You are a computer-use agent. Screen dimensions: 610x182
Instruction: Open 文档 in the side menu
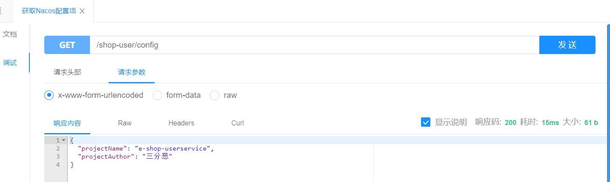[x=10, y=34]
